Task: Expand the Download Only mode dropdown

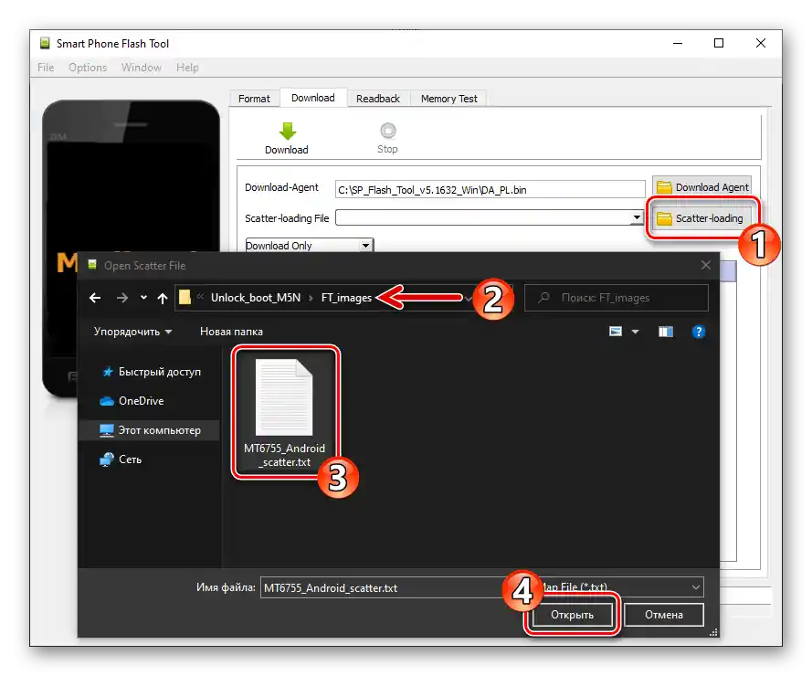Action: (366, 245)
